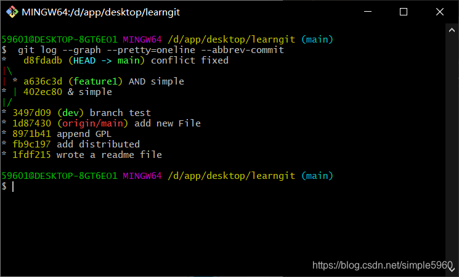This screenshot has height=277, width=459.
Task: Click the 'conflict fixed' commit message
Action: [x=189, y=60]
